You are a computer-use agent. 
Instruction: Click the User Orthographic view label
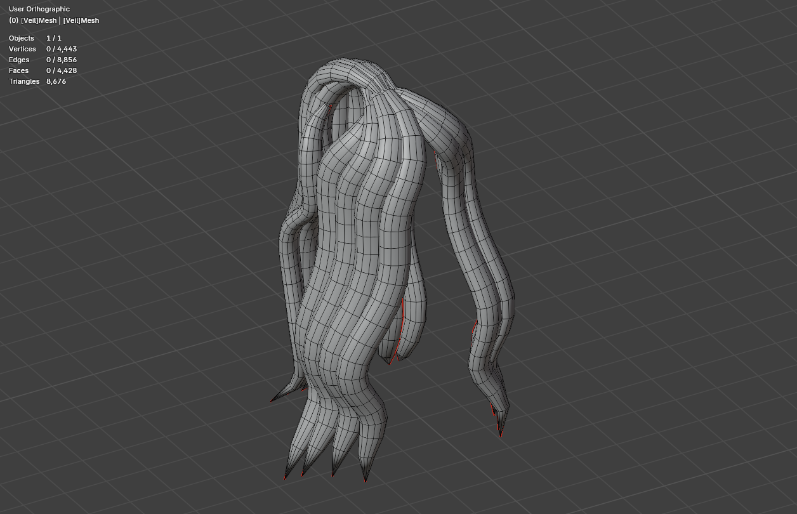pyautogui.click(x=39, y=9)
